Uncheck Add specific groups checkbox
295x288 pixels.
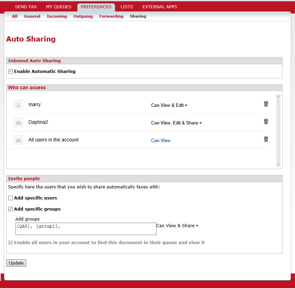coord(11,209)
